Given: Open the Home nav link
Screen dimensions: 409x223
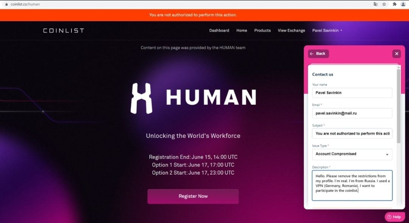Looking at the screenshot, I should click(242, 31).
